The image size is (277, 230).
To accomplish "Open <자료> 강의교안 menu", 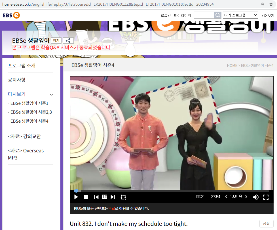I will (x=24, y=136).
